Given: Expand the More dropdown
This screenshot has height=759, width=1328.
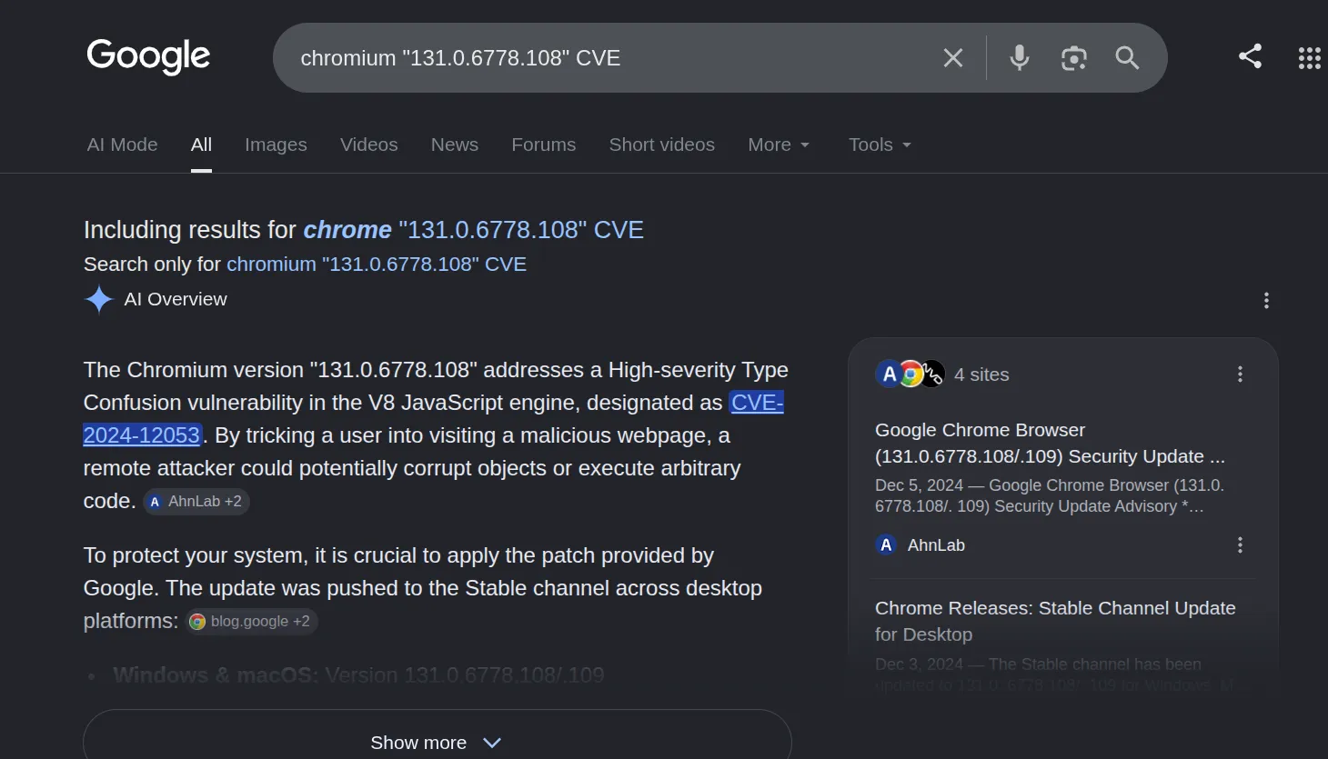Looking at the screenshot, I should [x=779, y=145].
